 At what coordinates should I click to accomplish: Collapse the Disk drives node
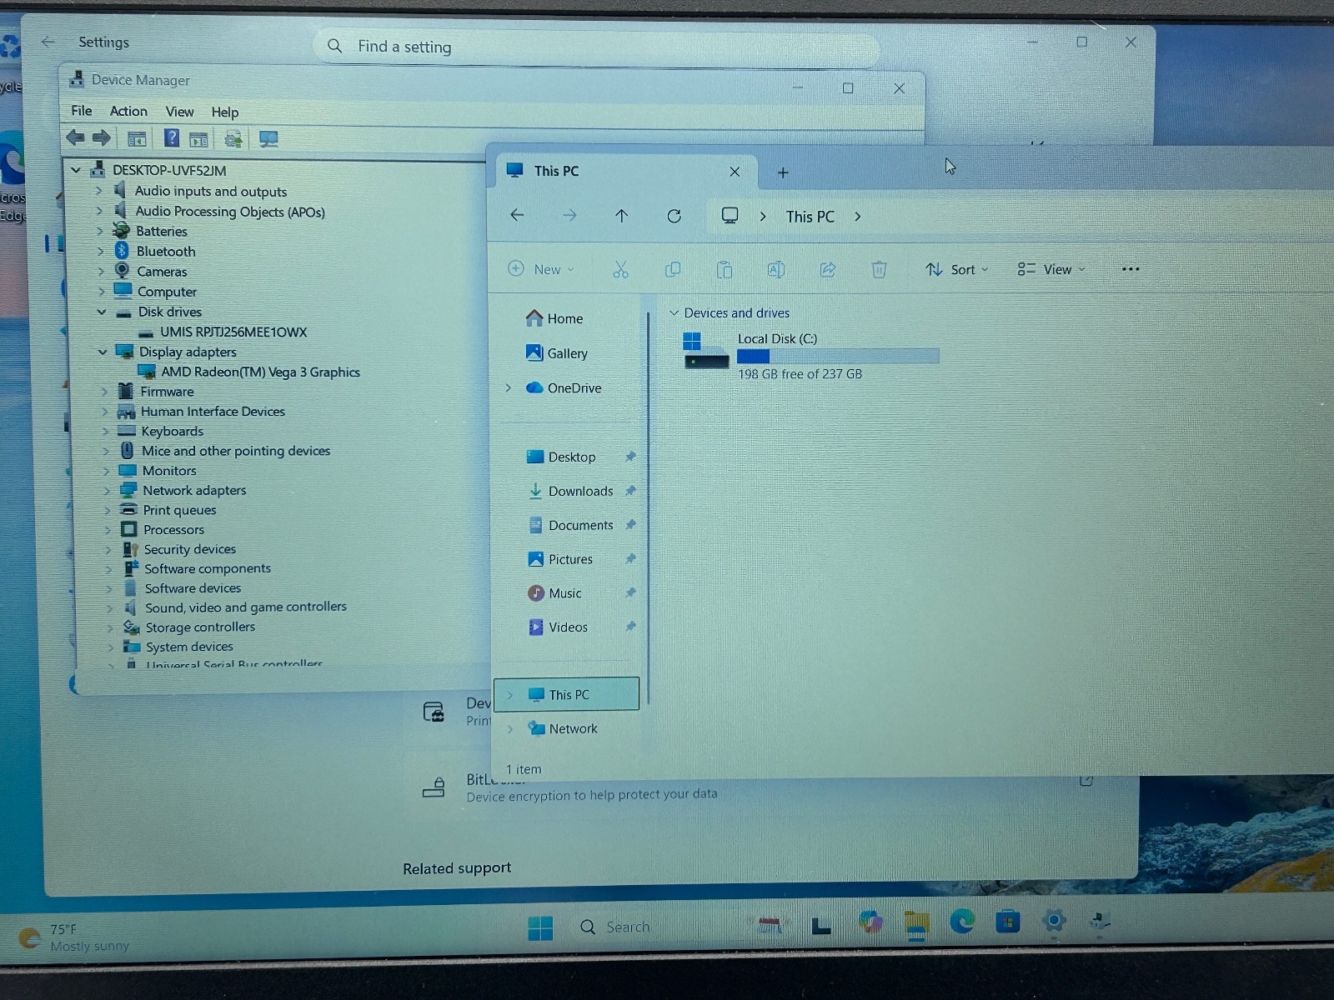point(102,312)
